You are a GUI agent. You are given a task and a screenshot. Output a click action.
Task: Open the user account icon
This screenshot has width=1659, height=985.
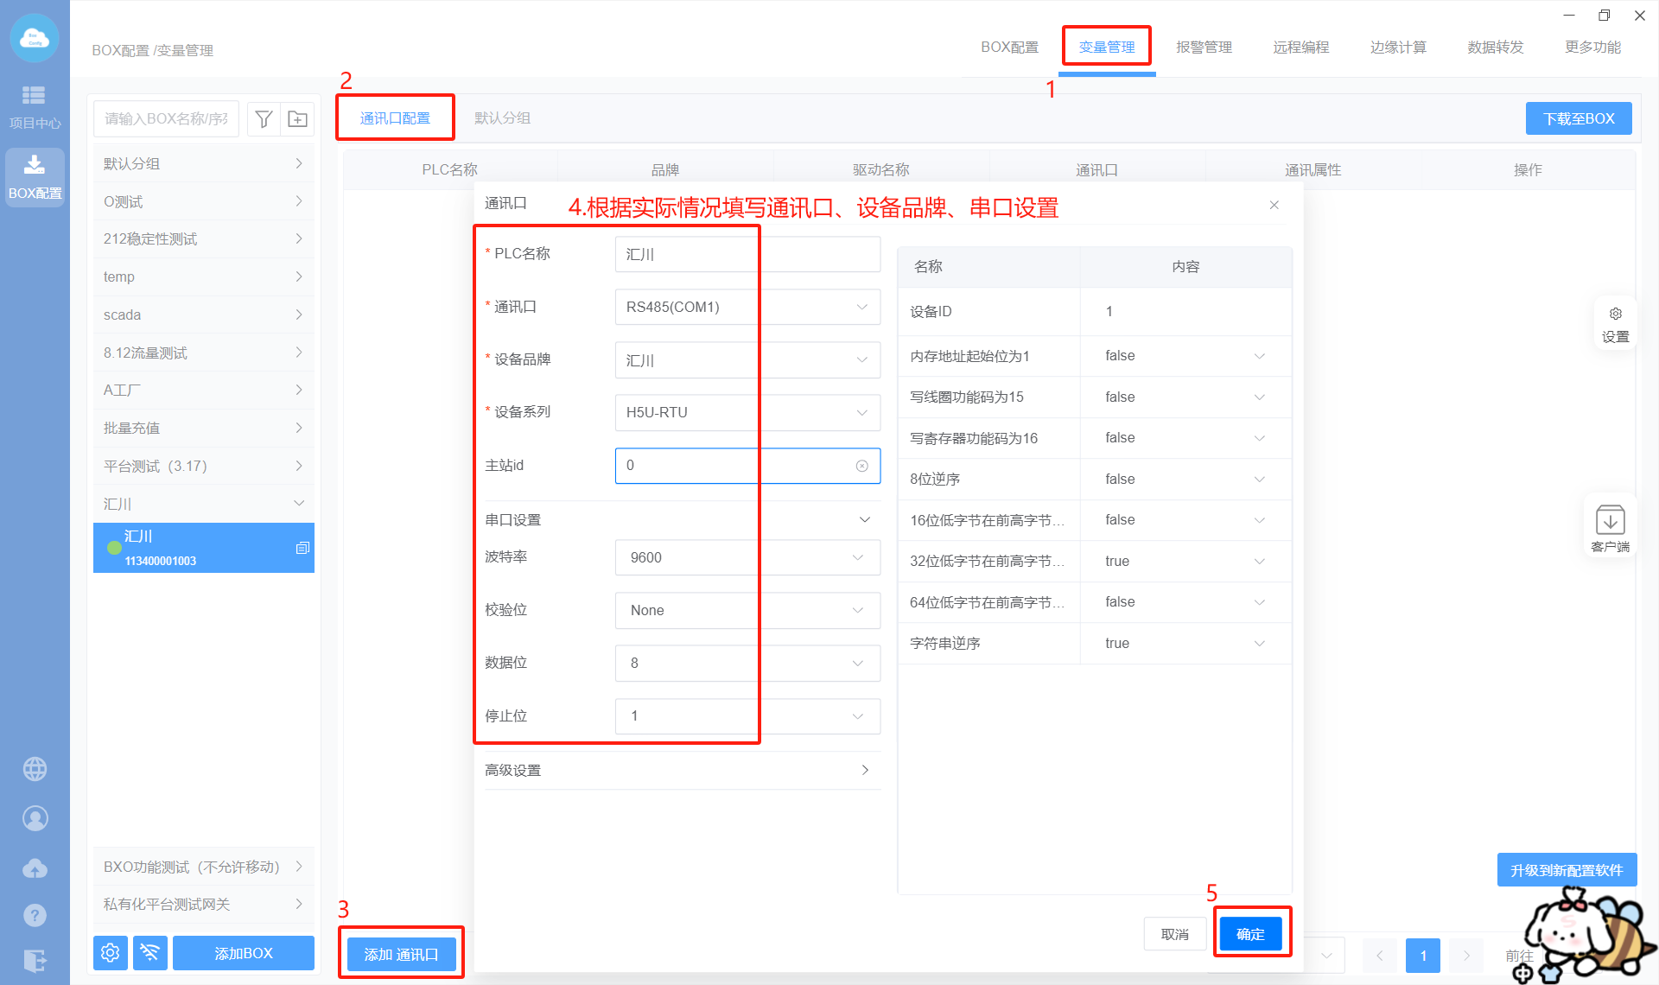coord(35,817)
